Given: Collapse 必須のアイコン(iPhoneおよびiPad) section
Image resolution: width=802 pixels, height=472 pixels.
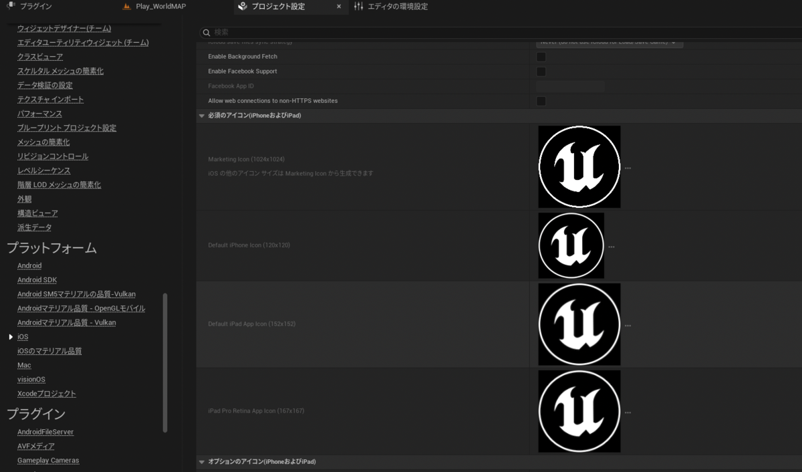Looking at the screenshot, I should pyautogui.click(x=202, y=116).
